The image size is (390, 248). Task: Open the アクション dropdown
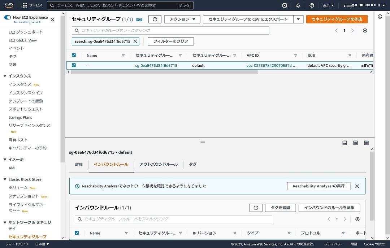point(182,19)
